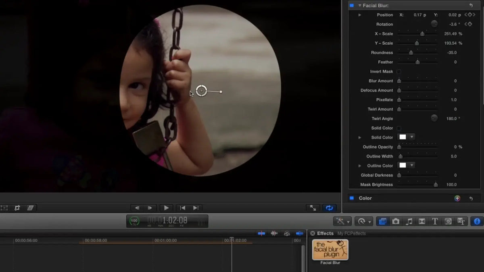484x272 pixels.
Task: Toggle viewer fullscreen playback
Action: [313, 208]
